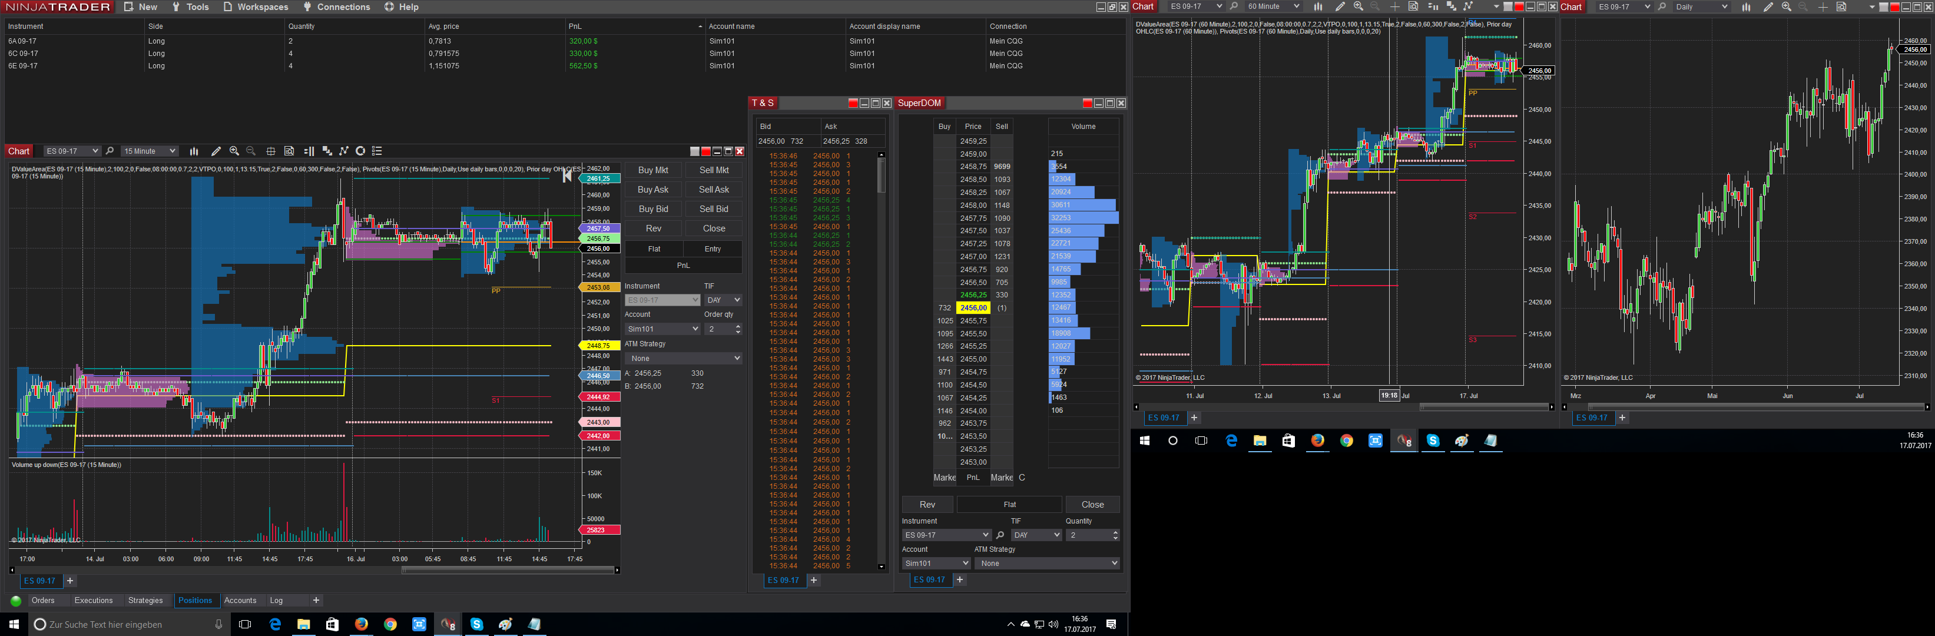This screenshot has height=636, width=1935.
Task: Zoom out on the 15 Minute chart
Action: 251,151
